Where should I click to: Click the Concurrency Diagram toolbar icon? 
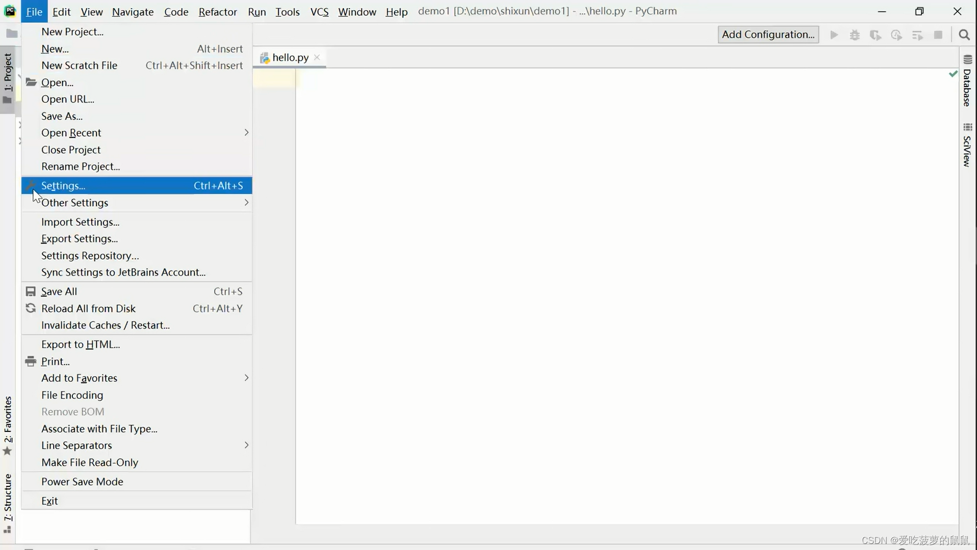pyautogui.click(x=917, y=35)
